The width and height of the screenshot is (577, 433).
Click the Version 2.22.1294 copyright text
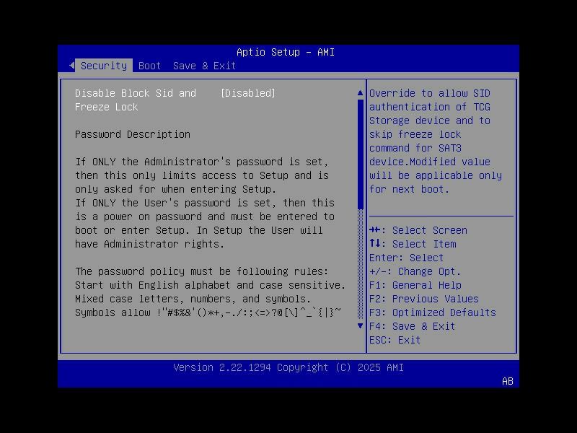point(288,367)
